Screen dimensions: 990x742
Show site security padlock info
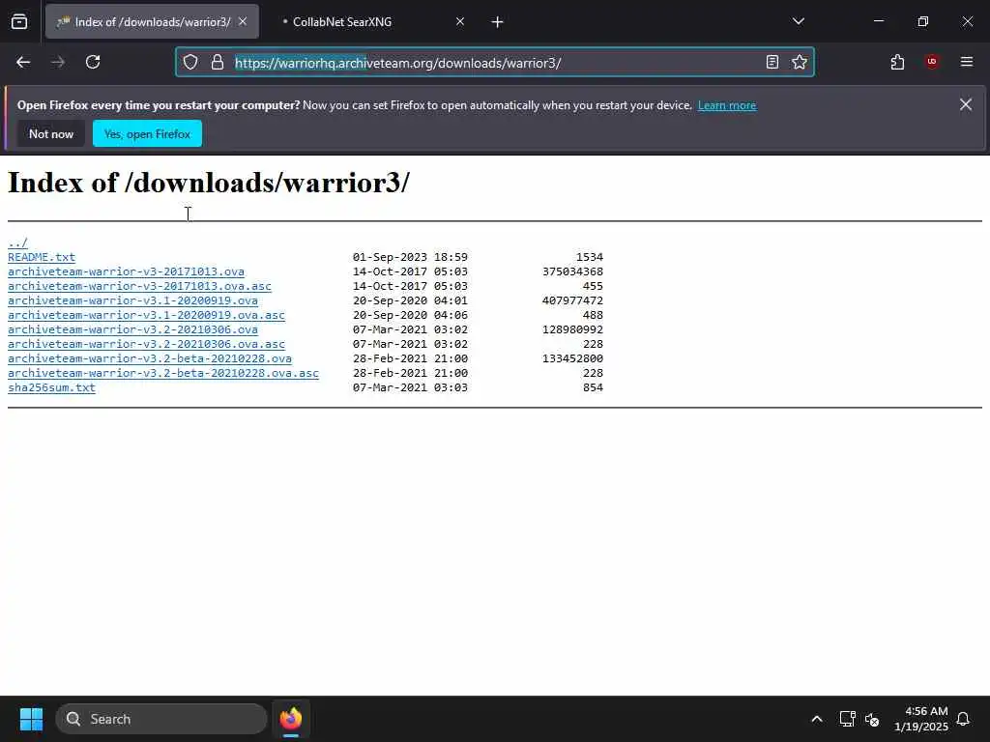click(x=218, y=62)
